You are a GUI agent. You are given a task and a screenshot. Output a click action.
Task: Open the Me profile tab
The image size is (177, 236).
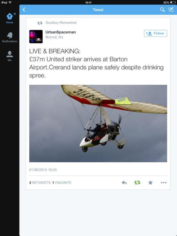click(x=10, y=56)
